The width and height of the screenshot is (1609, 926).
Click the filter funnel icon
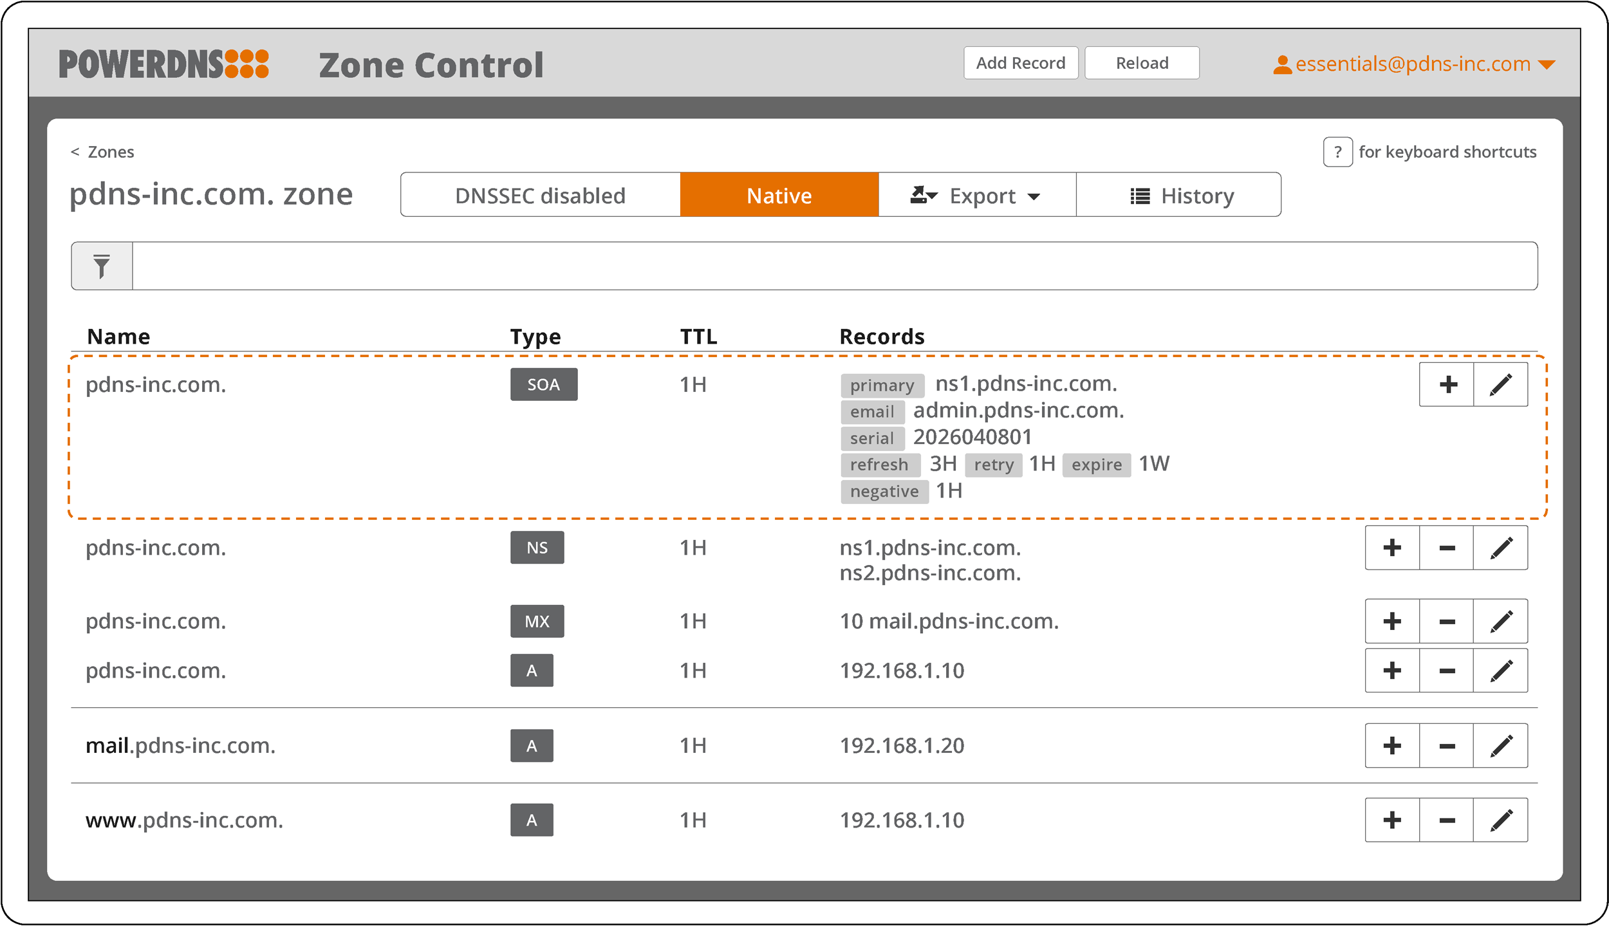[x=102, y=266]
